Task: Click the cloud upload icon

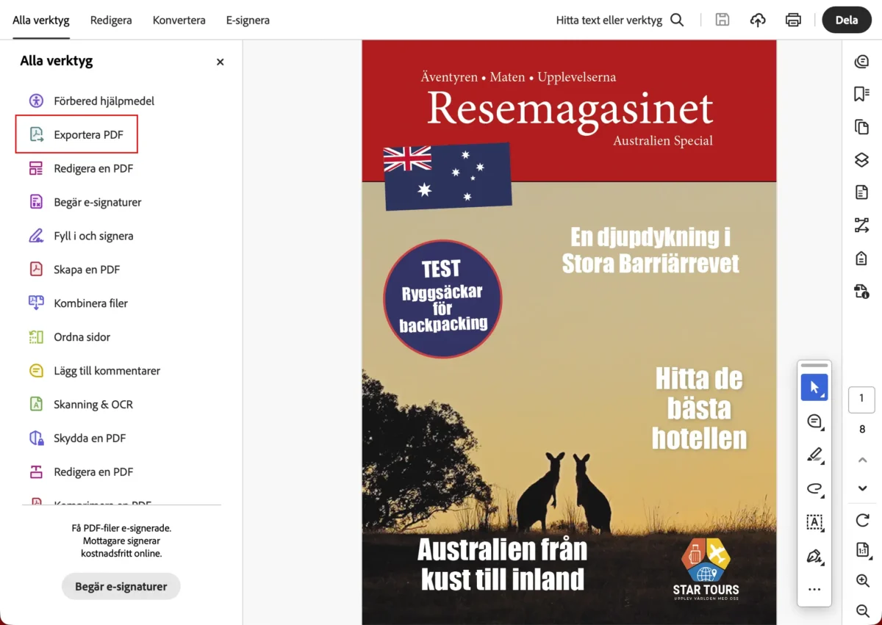Action: click(758, 20)
